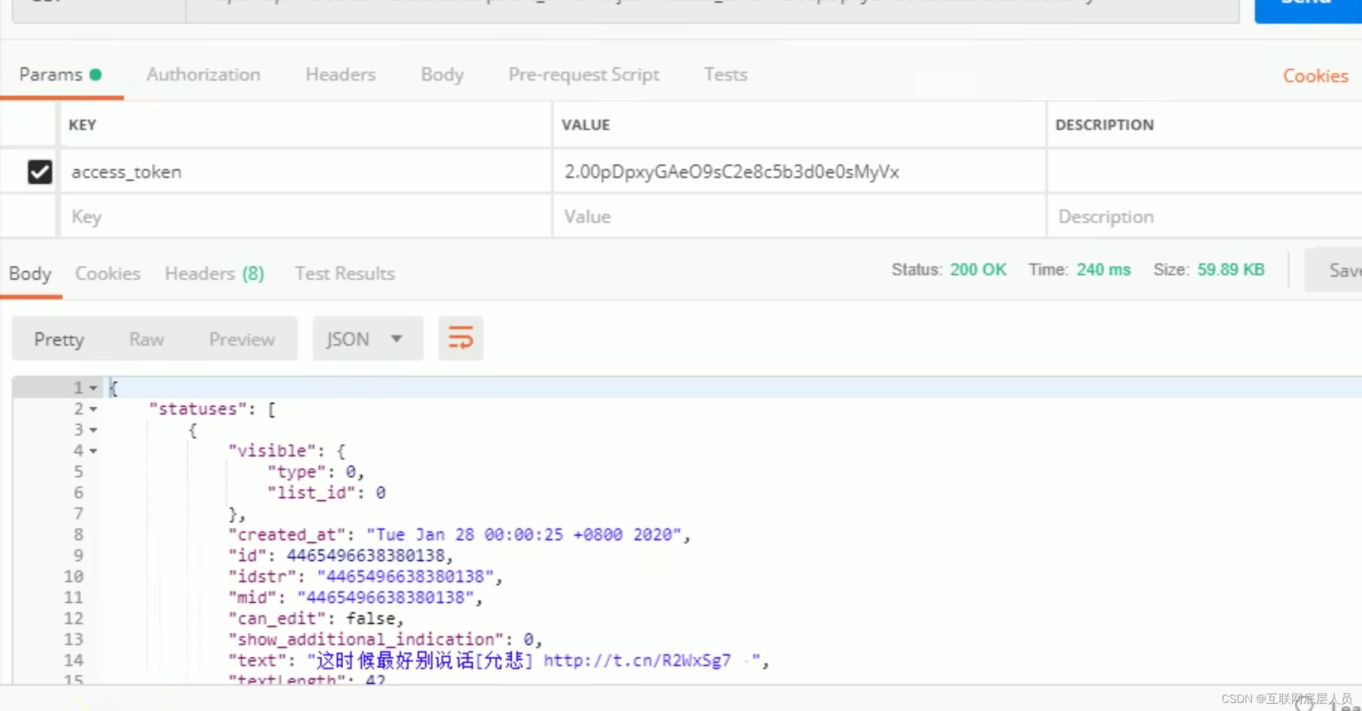The image size is (1362, 711).
Task: Click the Size 59.89 KB value
Action: coord(1231,270)
